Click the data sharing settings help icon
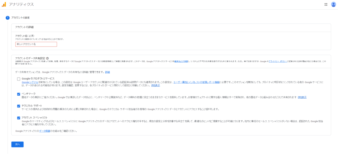This screenshot has width=338, height=154. pyautogui.click(x=48, y=58)
